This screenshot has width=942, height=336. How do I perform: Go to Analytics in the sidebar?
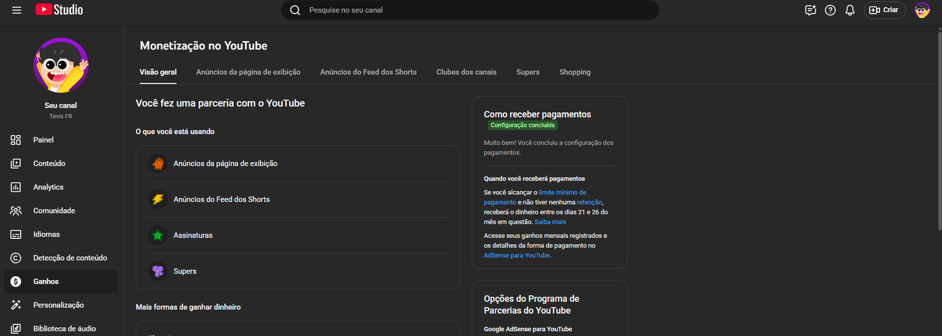(48, 187)
